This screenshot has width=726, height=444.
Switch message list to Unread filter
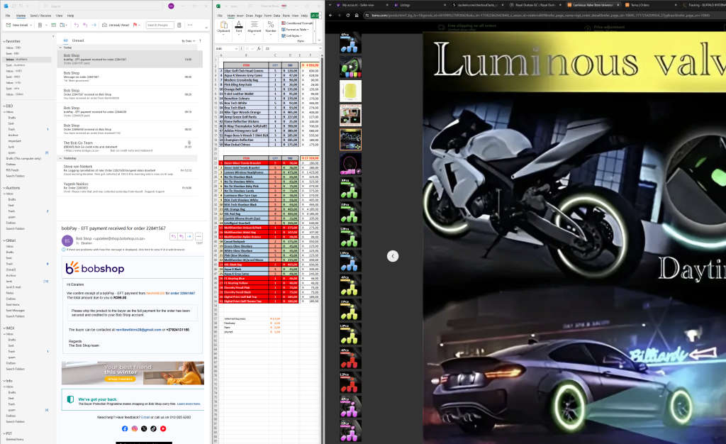78,40
